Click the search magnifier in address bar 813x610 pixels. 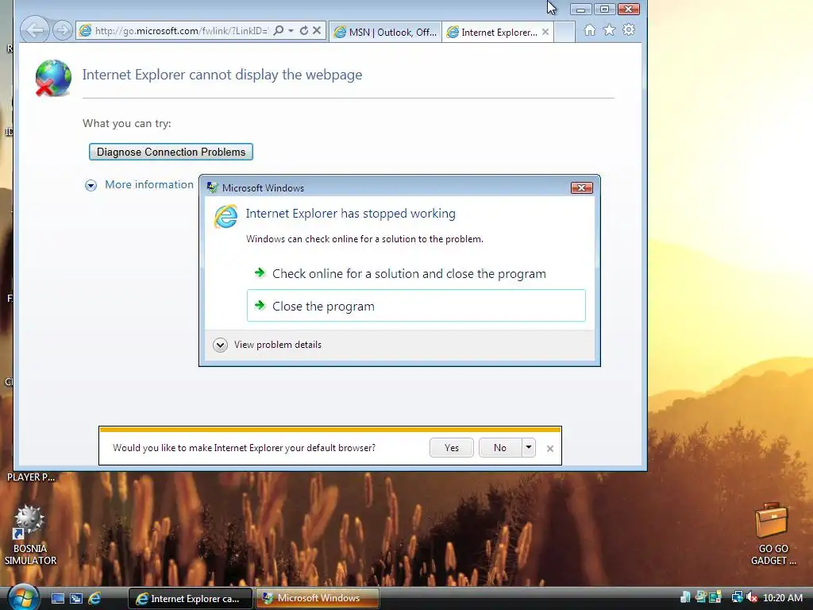(x=279, y=31)
